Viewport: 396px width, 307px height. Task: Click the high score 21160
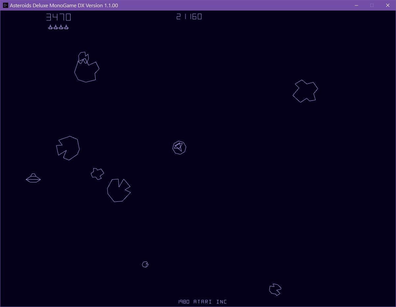pos(189,16)
